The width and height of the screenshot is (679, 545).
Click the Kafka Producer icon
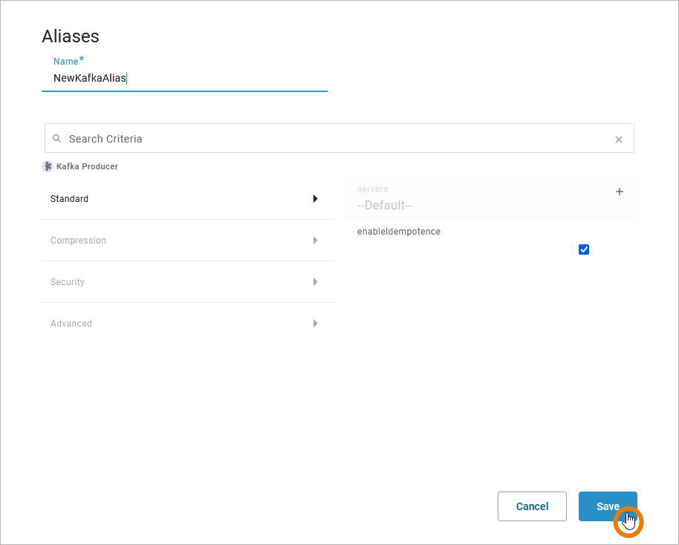click(48, 166)
